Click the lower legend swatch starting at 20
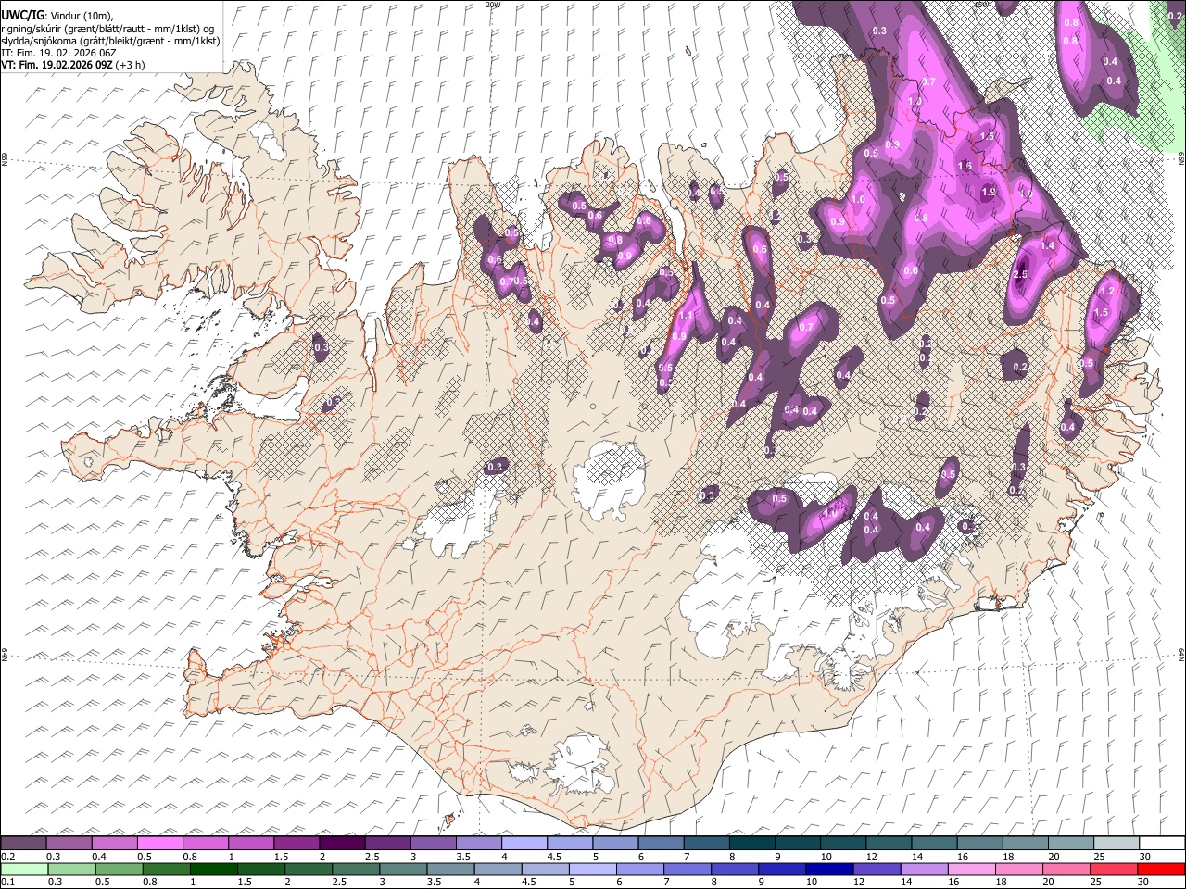The height and width of the screenshot is (889, 1186). point(1066,870)
